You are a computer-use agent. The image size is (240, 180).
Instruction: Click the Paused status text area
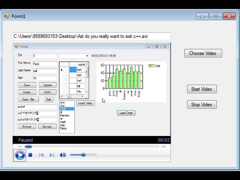click(25, 140)
